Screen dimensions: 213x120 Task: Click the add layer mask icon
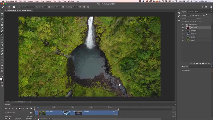coord(197,63)
